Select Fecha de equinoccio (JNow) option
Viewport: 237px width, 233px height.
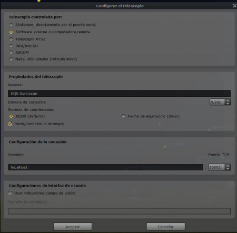click(123, 116)
